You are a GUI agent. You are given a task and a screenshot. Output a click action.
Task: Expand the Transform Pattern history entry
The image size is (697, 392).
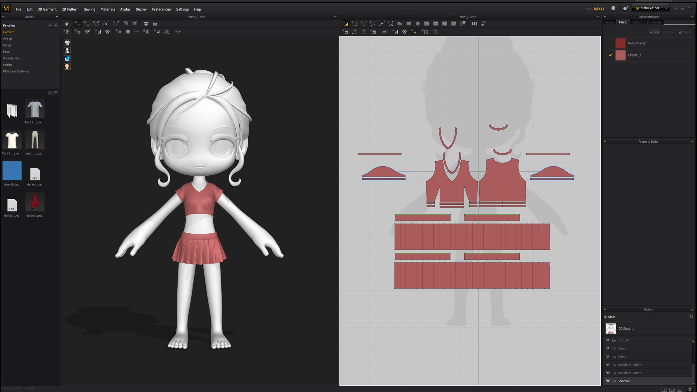[608, 365]
